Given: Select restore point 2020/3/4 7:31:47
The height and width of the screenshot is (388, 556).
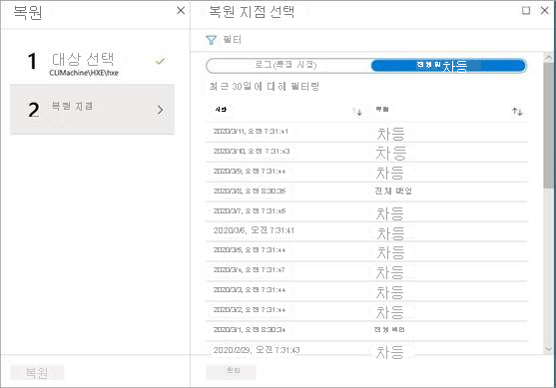Looking at the screenshot, I should coord(366,271).
